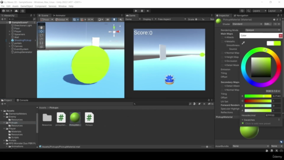Open material help icon in Inspector
Image resolution: width=284 pixels, height=160 pixels.
click(x=274, y=20)
